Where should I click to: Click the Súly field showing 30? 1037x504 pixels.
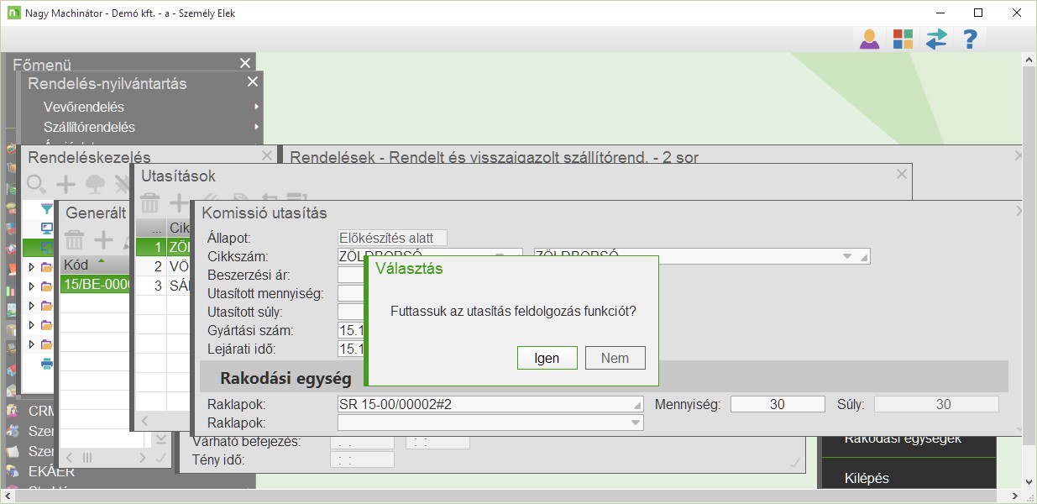[936, 404]
